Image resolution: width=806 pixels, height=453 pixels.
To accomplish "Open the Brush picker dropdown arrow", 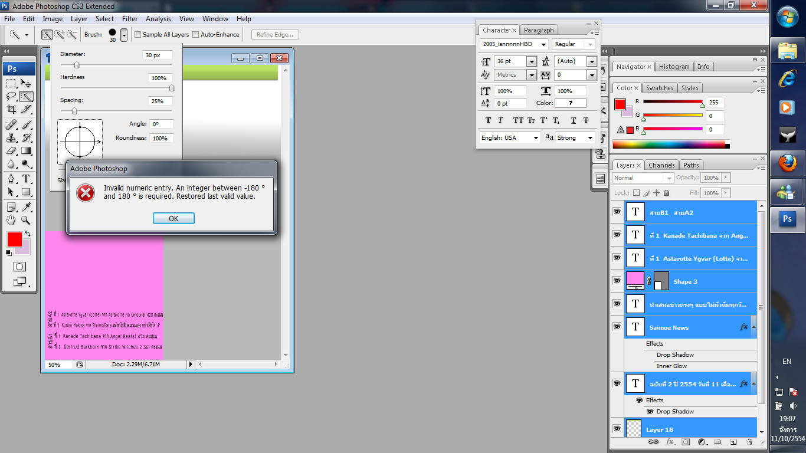I will click(x=124, y=35).
